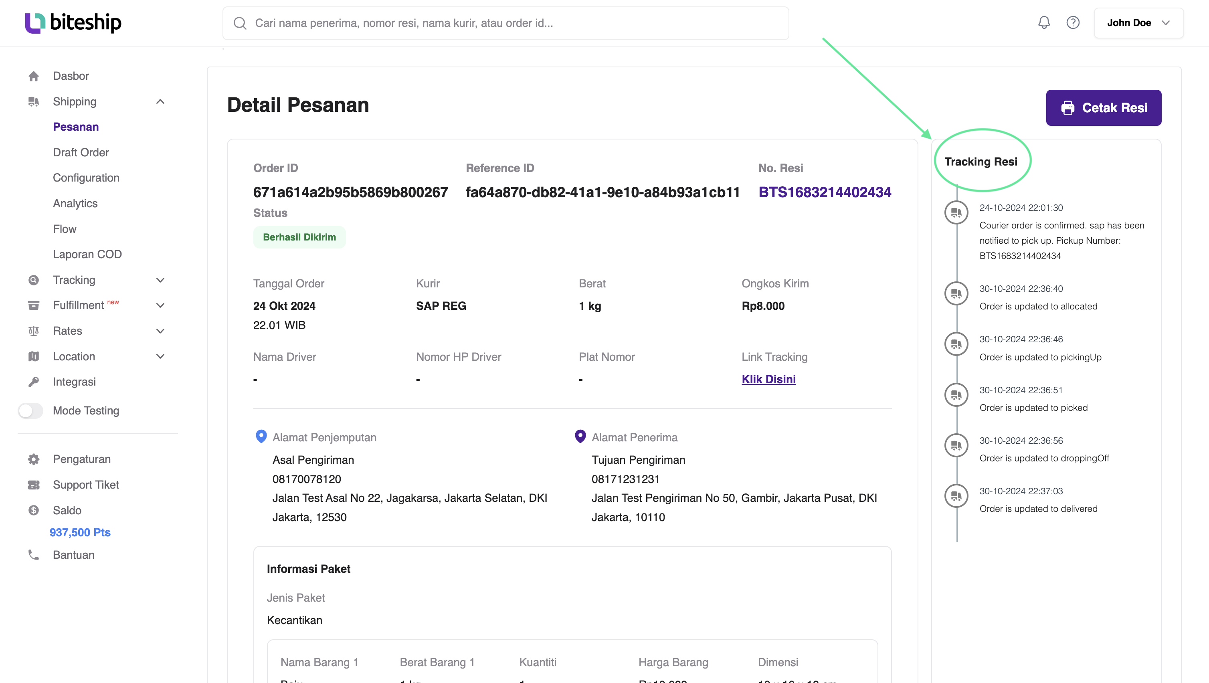Click the biteship logo
1209x683 pixels.
(73, 22)
